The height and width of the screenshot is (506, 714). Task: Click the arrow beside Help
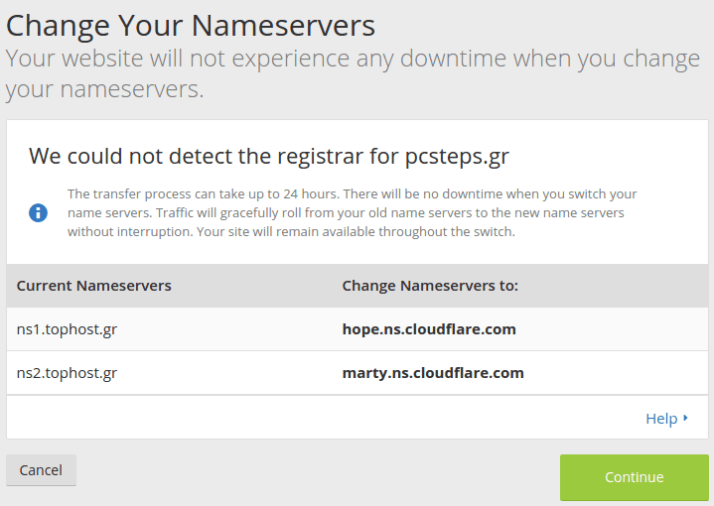point(685,418)
